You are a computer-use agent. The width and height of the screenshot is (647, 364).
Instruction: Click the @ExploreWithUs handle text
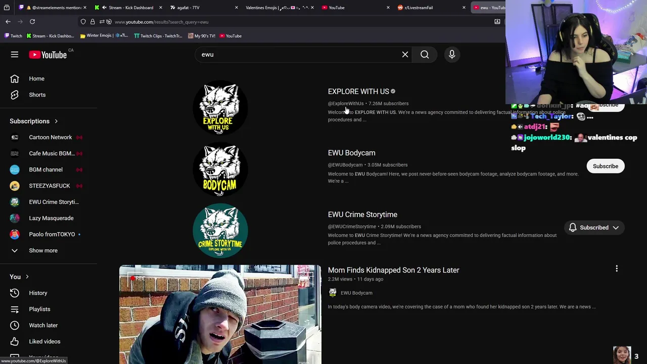(346, 104)
